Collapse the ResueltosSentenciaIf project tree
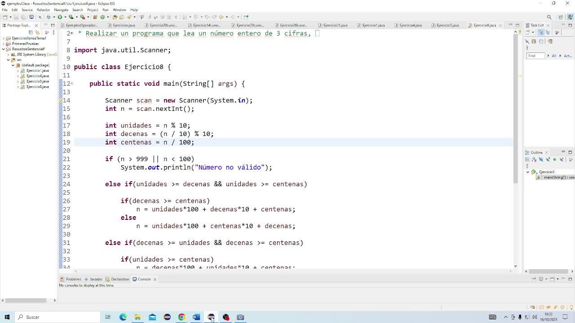Image resolution: width=575 pixels, height=323 pixels. coord(4,49)
